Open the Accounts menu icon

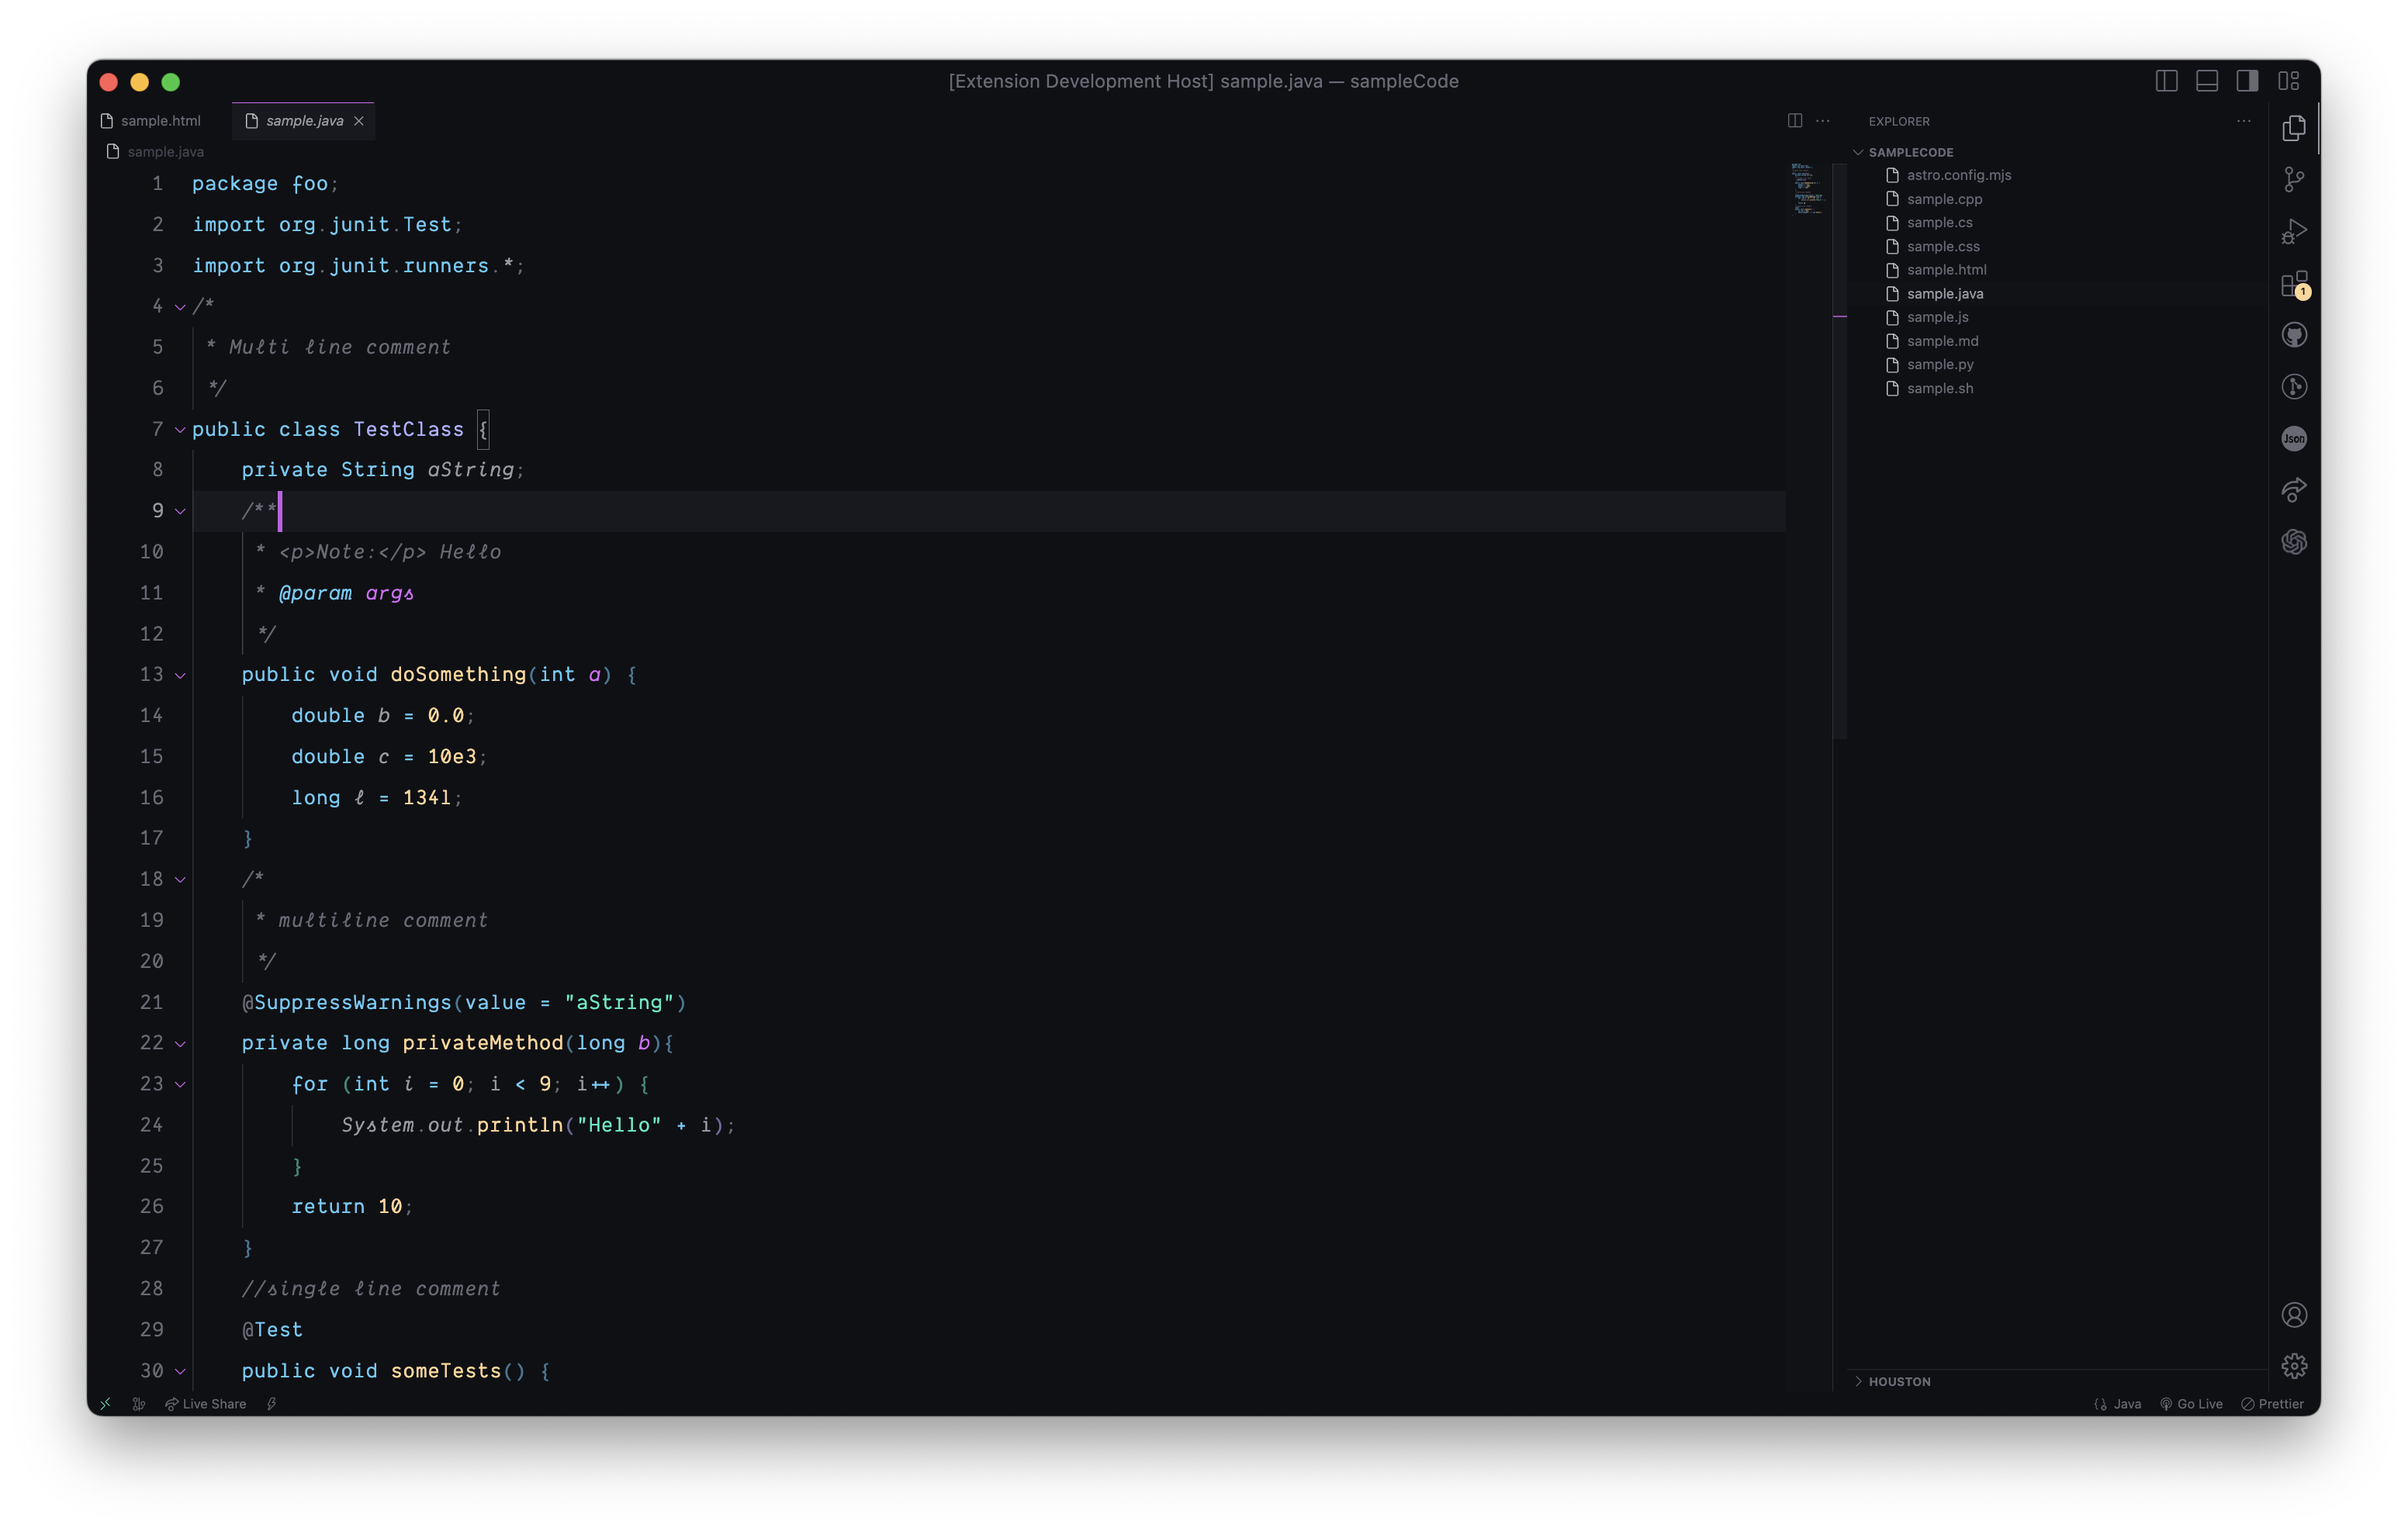coord(2294,1314)
